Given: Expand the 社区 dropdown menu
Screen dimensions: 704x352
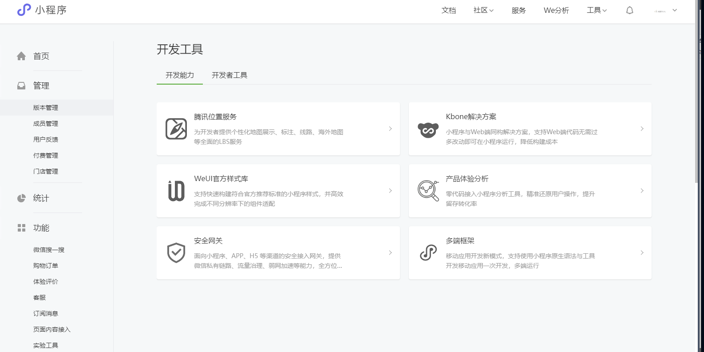Looking at the screenshot, I should 483,10.
